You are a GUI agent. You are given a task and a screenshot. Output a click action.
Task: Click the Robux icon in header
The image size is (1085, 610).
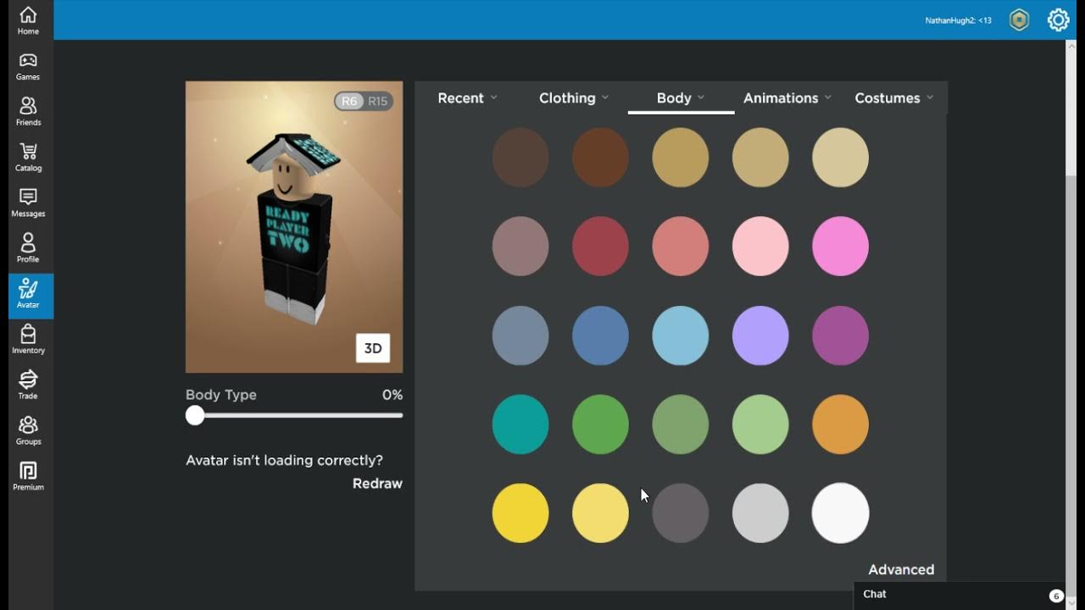coord(1019,20)
